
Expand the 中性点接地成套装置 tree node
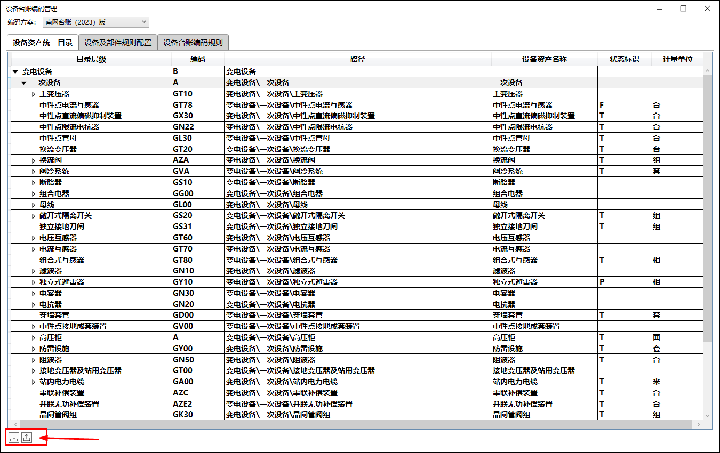[x=34, y=326]
